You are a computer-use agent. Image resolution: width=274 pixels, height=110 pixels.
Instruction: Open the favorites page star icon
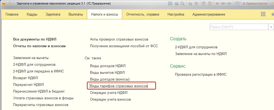(197, 3)
